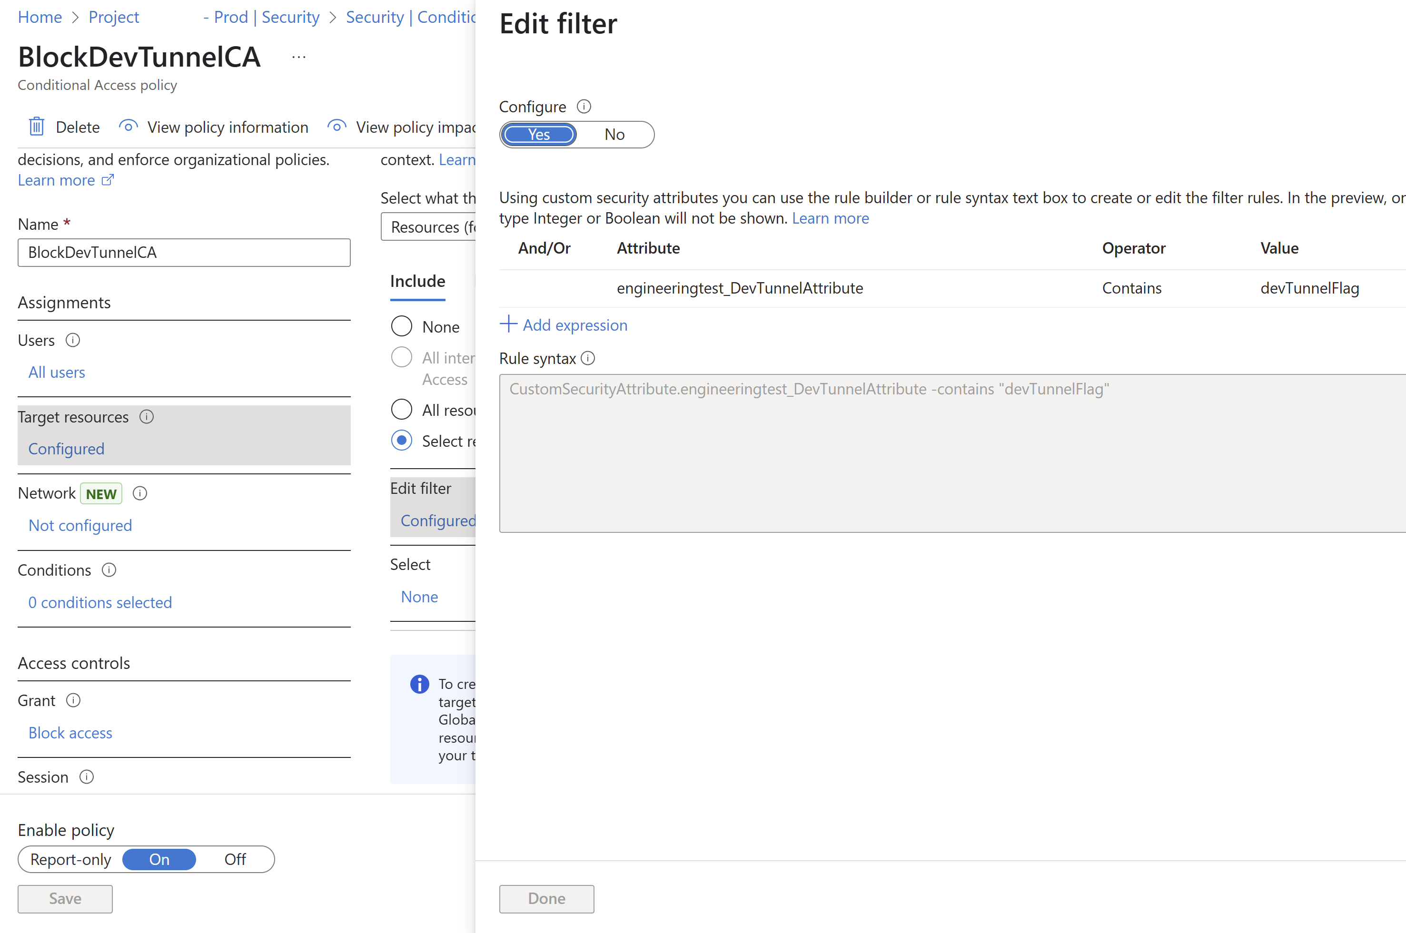Set Configure toggle to No
This screenshot has height=933, width=1406.
614,135
